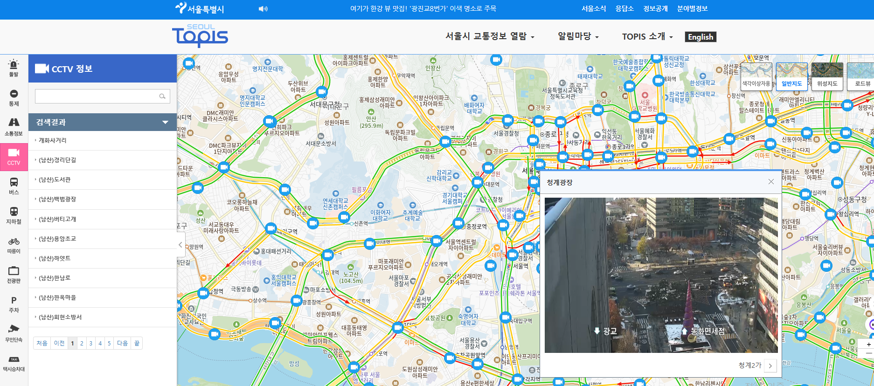Screen dimensions: 874x386
Task: Open the 따릉이 bike sidebar icon
Action: (14, 245)
